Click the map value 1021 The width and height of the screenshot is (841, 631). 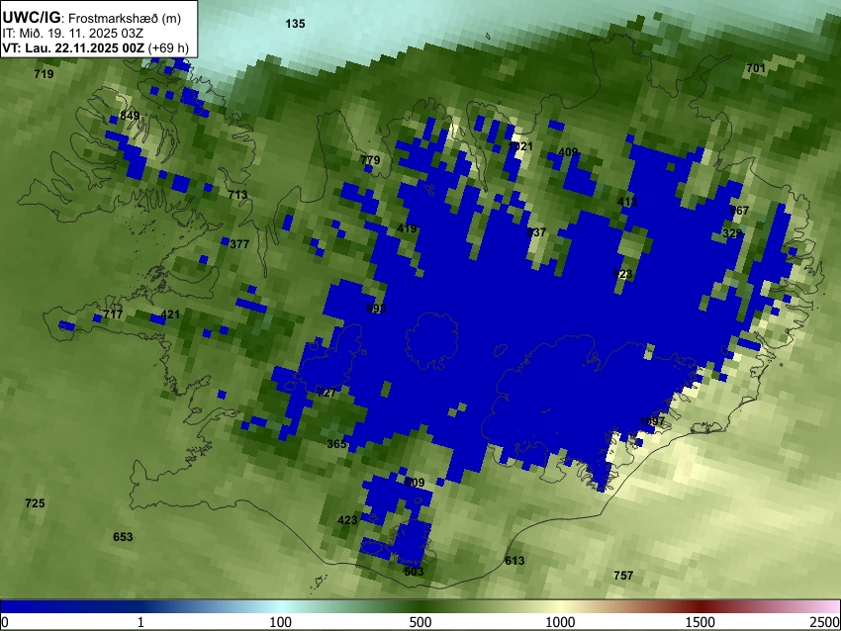click(520, 146)
